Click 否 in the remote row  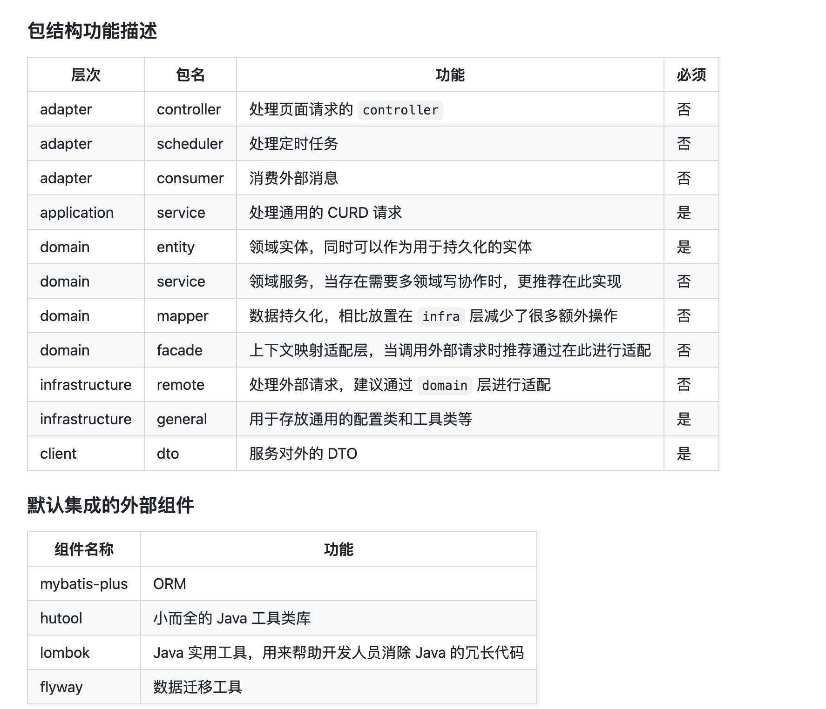point(684,385)
